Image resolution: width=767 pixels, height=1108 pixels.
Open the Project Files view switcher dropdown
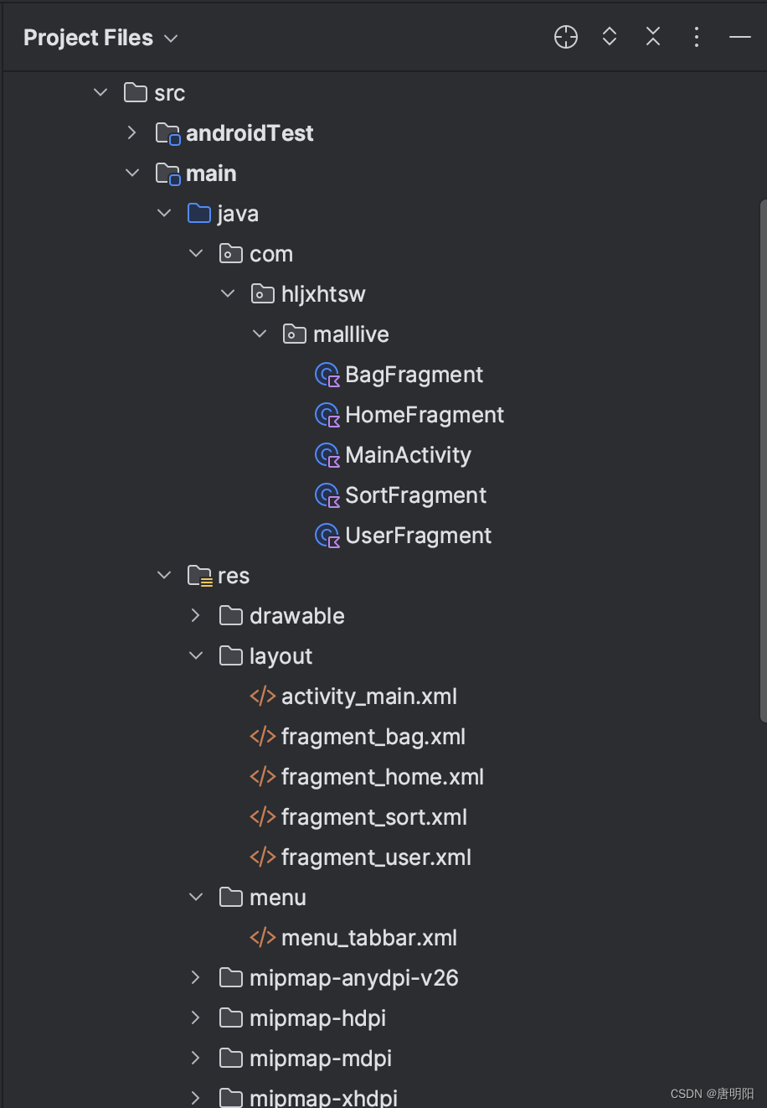coord(171,38)
